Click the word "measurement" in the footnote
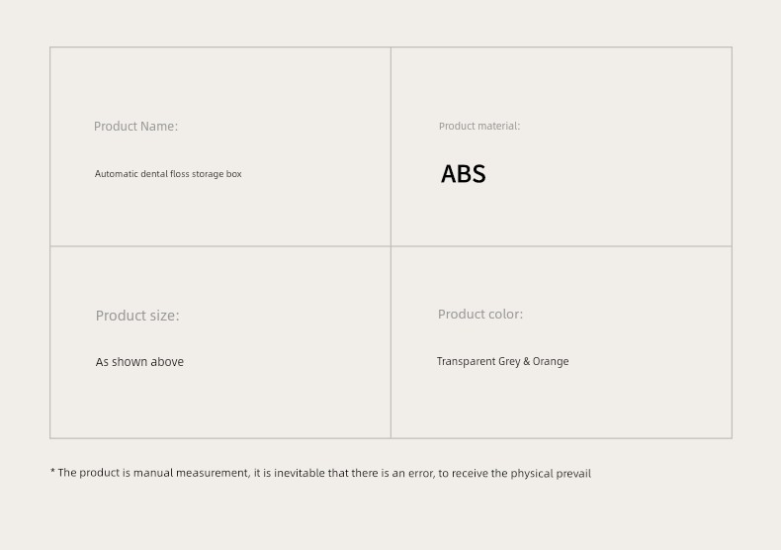This screenshot has width=781, height=550. (x=214, y=473)
